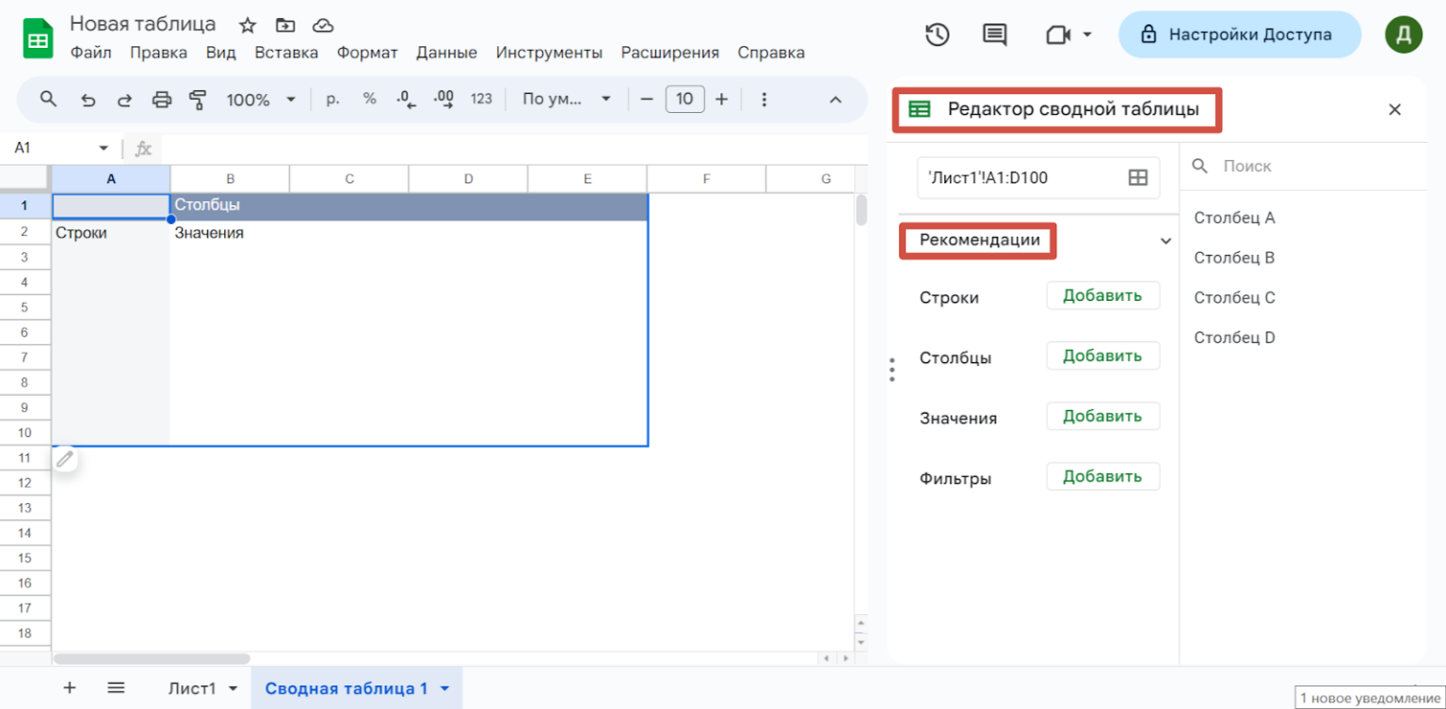
Task: Star the document with star icon
Action: [248, 25]
